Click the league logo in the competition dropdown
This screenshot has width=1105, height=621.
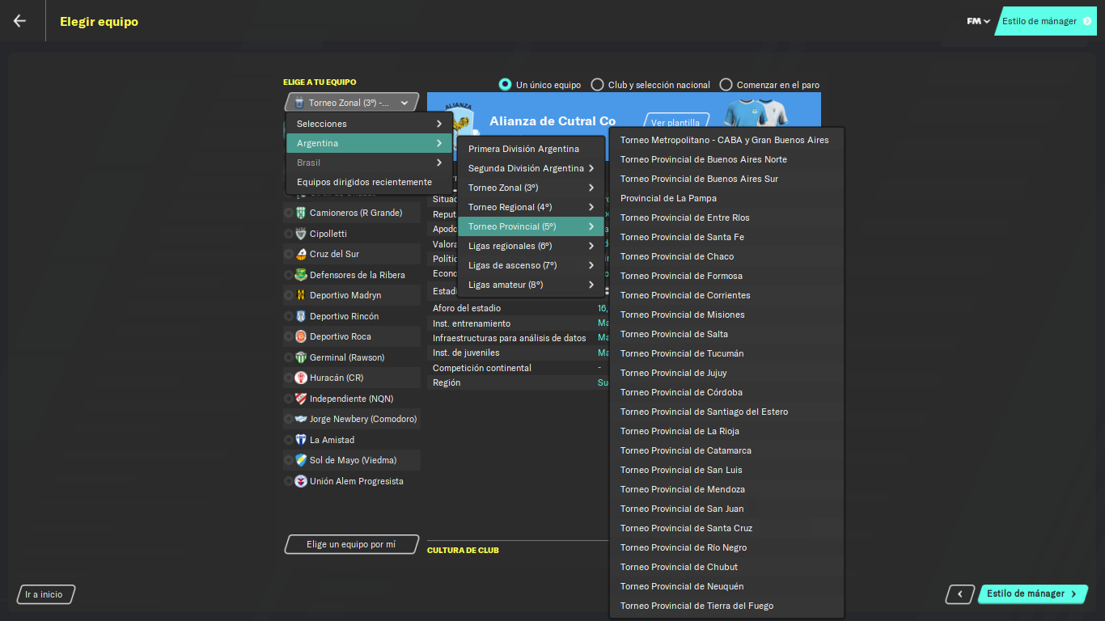(x=299, y=103)
